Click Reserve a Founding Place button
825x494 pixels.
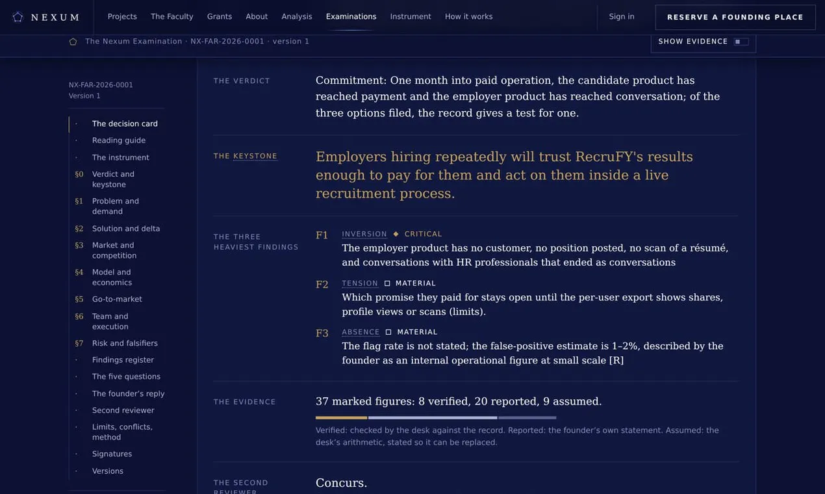click(x=735, y=17)
